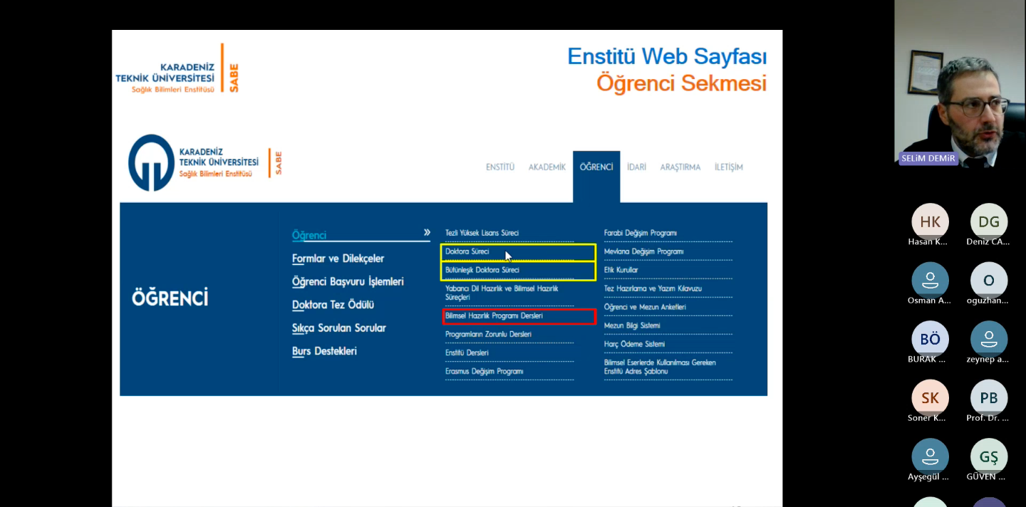Click Selim Demir's video thumbnail
Image resolution: width=1026 pixels, height=507 pixels.
(960, 84)
